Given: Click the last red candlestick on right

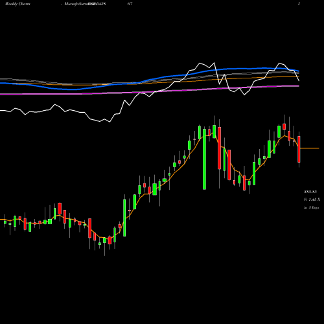Looking at the screenshot, I should tap(299, 149).
